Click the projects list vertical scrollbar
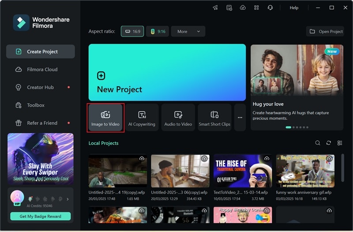This screenshot has height=232, width=353. [343, 168]
